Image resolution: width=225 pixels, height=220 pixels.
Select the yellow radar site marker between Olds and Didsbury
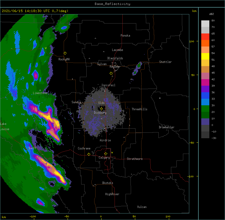[x=101, y=109]
